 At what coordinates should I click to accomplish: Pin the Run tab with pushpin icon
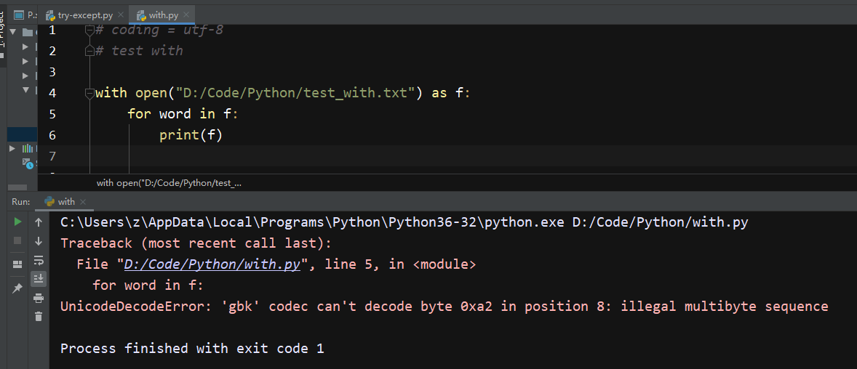click(17, 288)
